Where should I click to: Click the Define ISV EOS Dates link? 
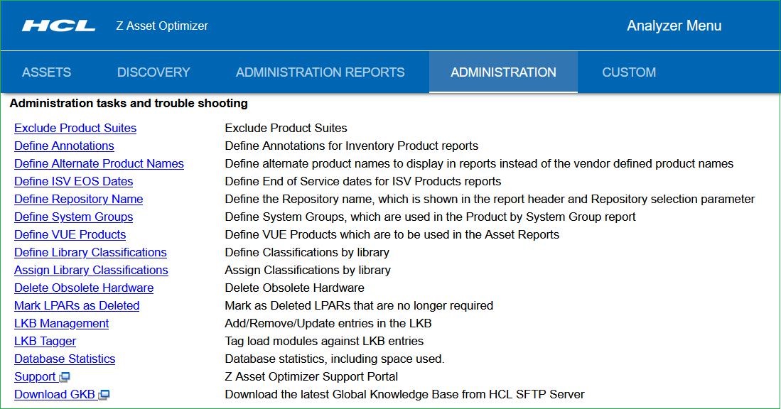pos(73,182)
